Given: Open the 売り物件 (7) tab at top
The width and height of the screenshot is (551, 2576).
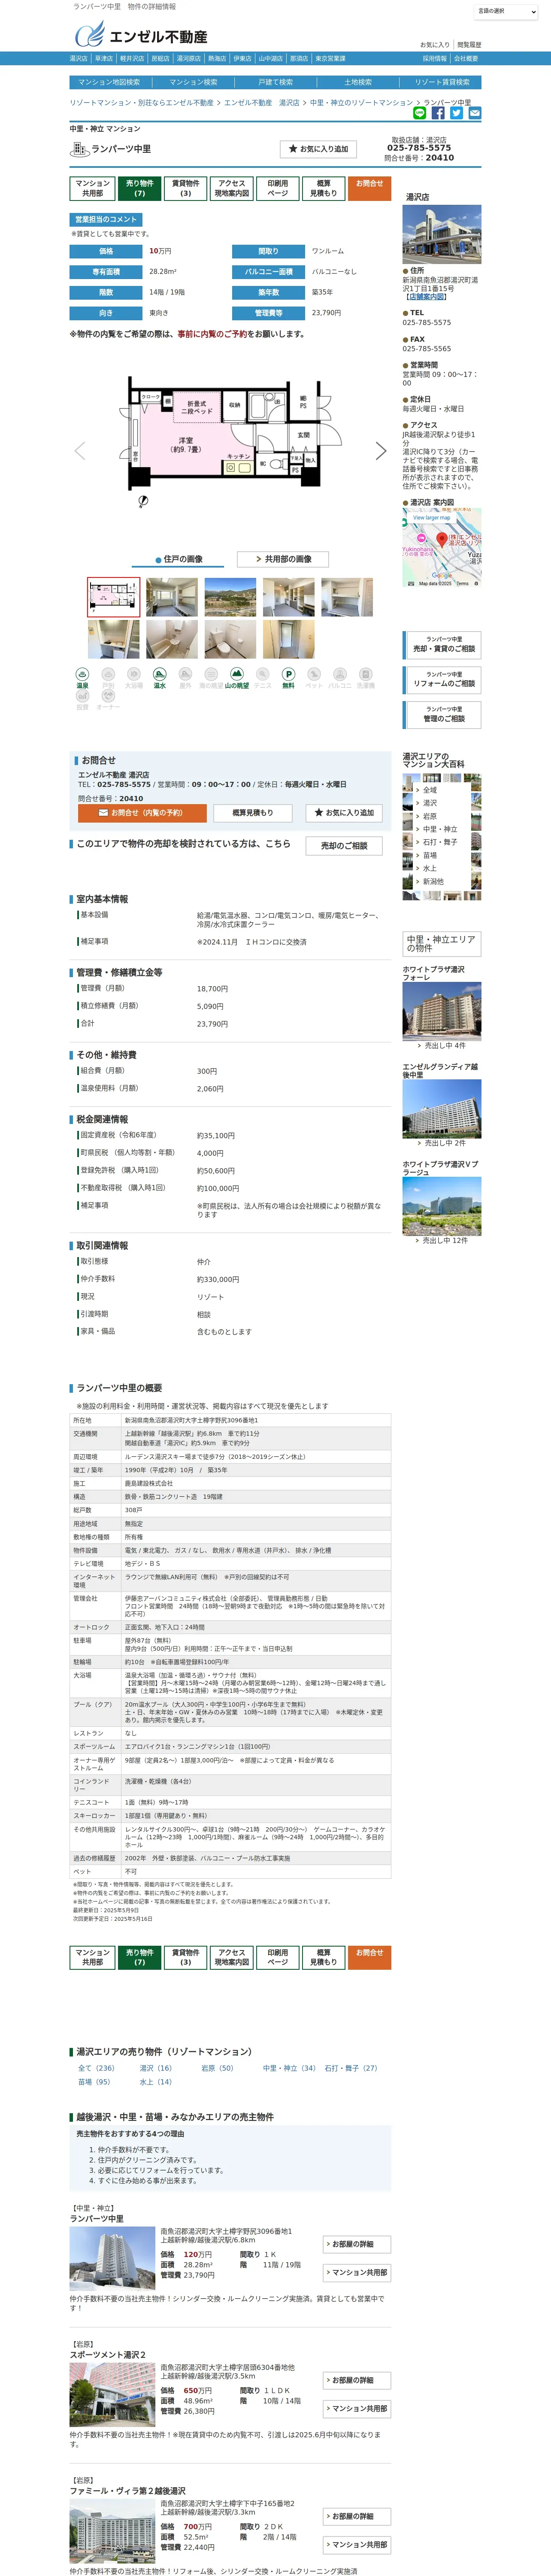Looking at the screenshot, I should pyautogui.click(x=139, y=188).
